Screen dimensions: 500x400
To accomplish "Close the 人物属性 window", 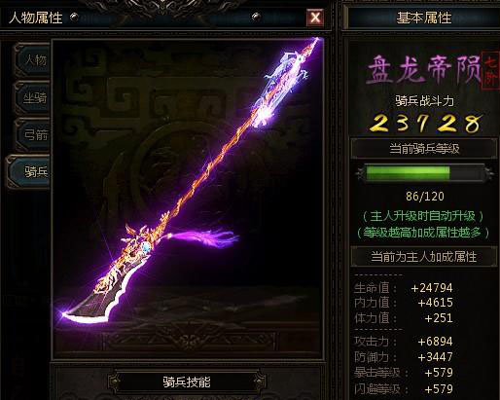I will tap(315, 18).
